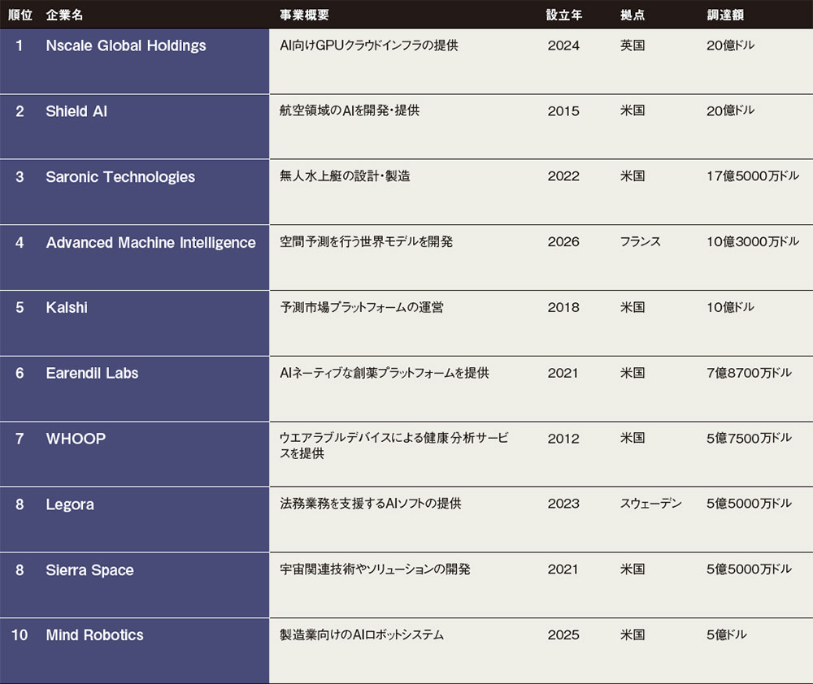Select company name Mind Robotics
Screen dimensions: 813x684
coord(94,635)
